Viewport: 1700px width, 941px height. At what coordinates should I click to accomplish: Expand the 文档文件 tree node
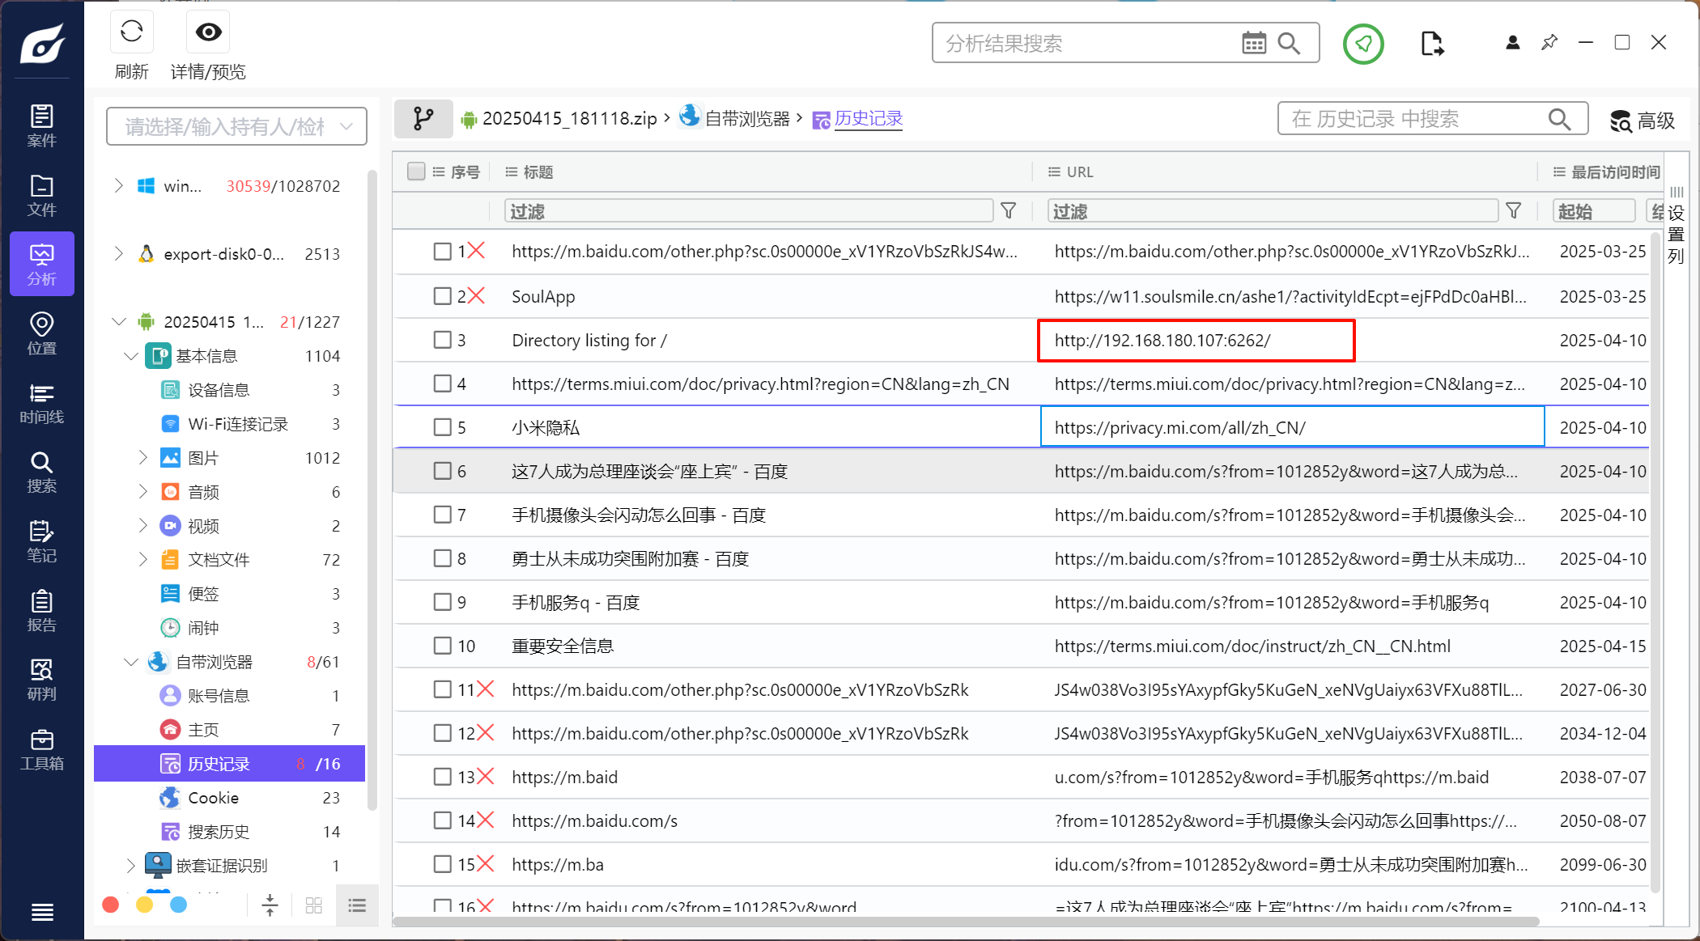click(x=143, y=560)
